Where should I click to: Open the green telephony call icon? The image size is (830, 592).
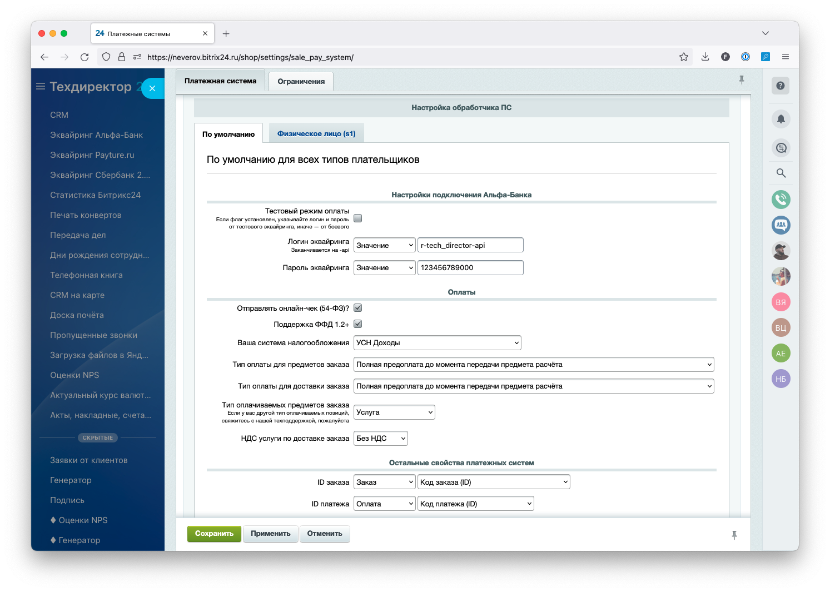781,199
